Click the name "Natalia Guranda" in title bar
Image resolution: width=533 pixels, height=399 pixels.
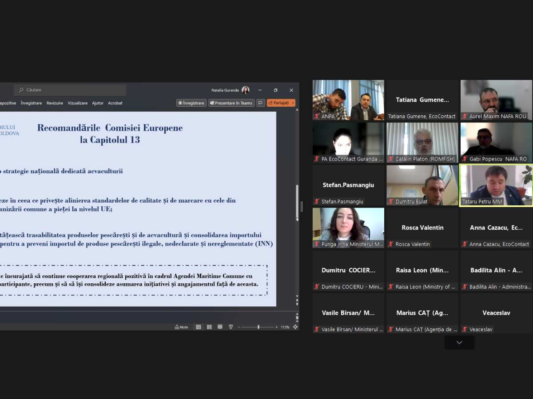coord(225,90)
